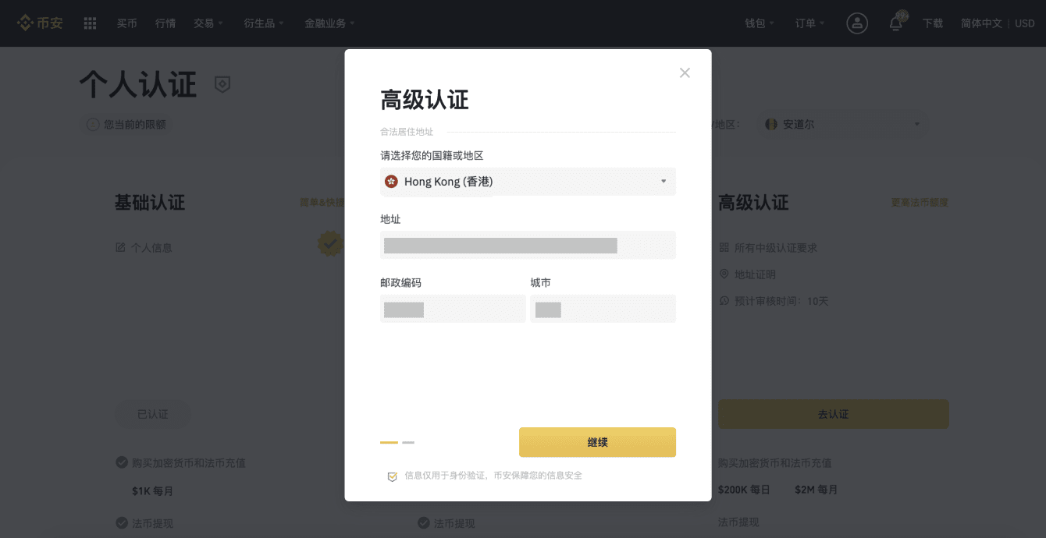
Task: Expand the Hong Kong (香港) country dropdown
Action: (528, 182)
